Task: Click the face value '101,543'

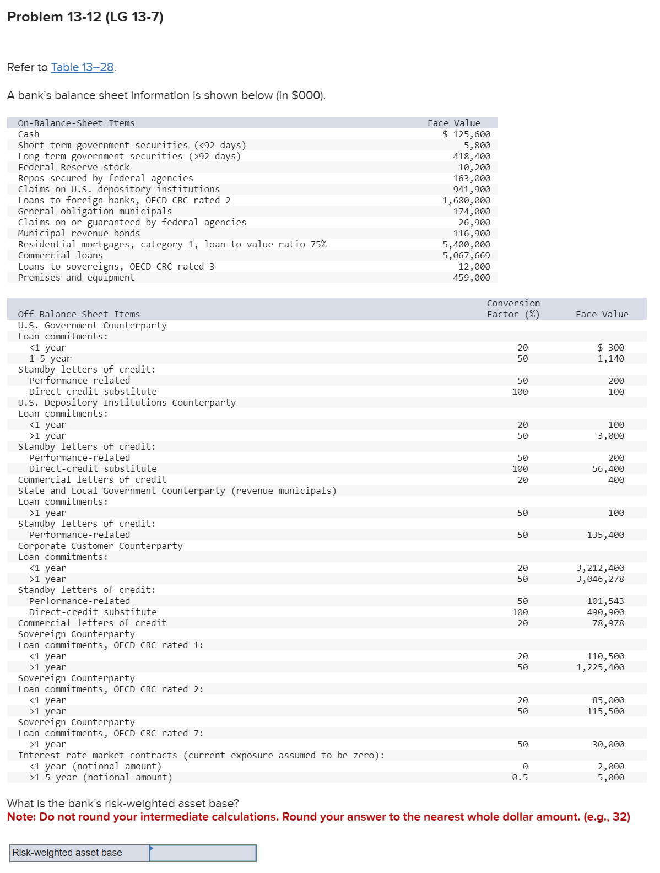Action: pyautogui.click(x=605, y=601)
